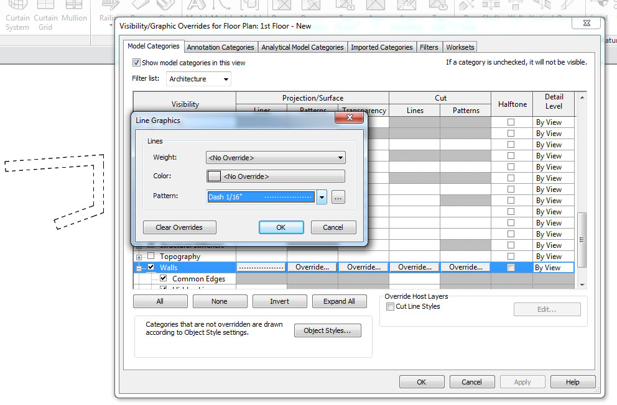Toggle Show model categories in this view
The width and height of the screenshot is (617, 405).
(x=136, y=63)
